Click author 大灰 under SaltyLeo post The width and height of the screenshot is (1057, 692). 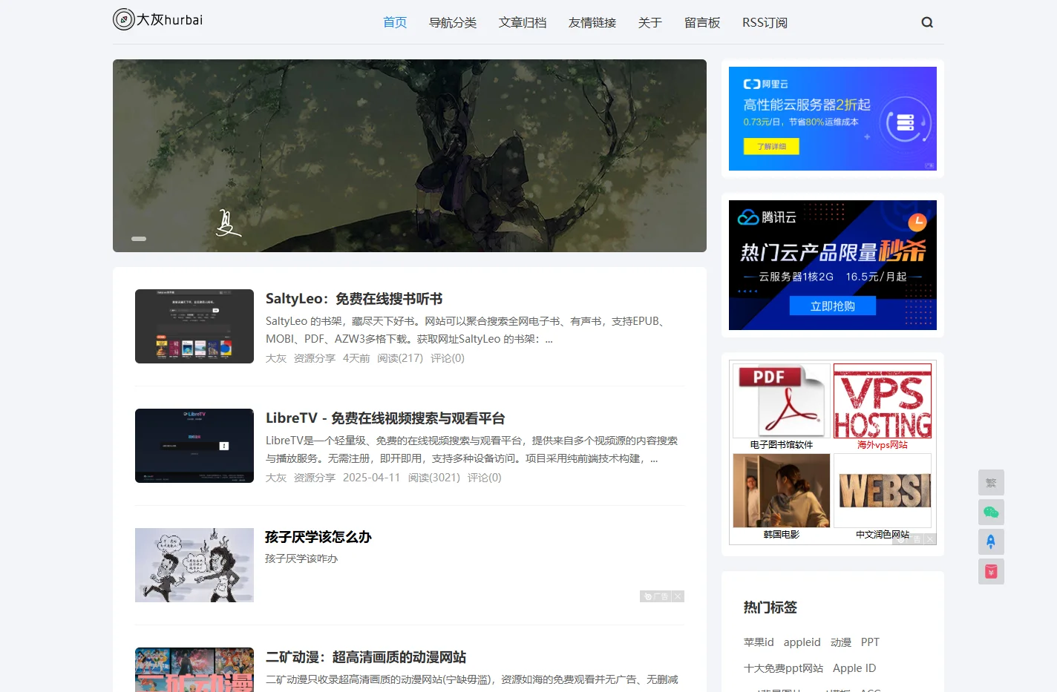[276, 358]
